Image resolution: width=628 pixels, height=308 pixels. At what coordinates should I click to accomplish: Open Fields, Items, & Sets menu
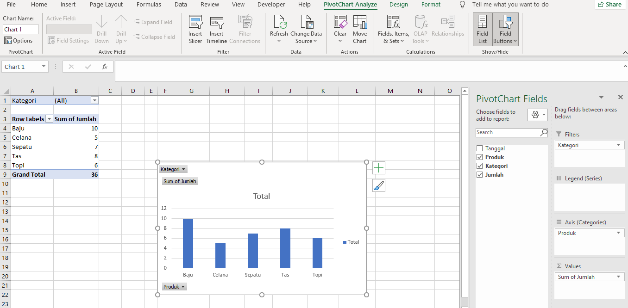tap(393, 28)
